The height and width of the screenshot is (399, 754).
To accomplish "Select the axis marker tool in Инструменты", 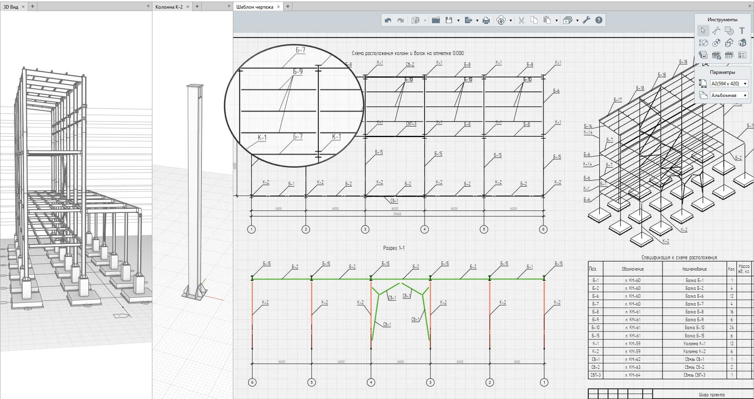I will pos(716,43).
